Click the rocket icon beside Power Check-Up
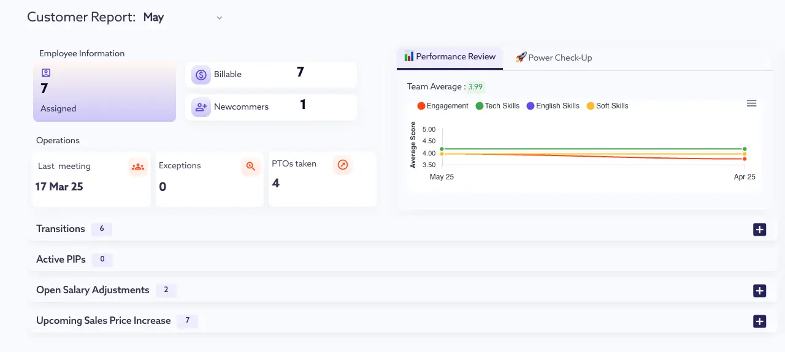 [521, 58]
